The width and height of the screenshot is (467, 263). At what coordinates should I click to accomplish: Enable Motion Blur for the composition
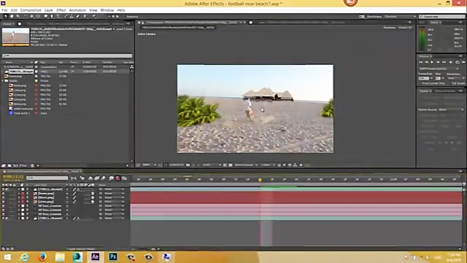103,178
